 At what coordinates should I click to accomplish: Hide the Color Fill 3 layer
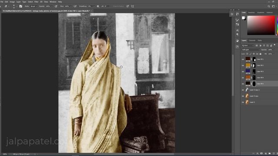(243, 71)
